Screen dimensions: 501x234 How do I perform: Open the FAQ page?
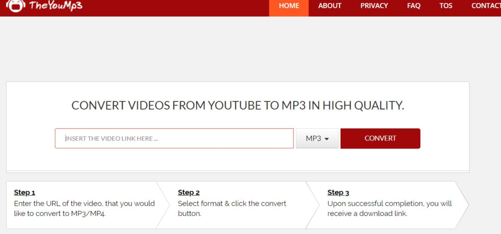coord(414,6)
